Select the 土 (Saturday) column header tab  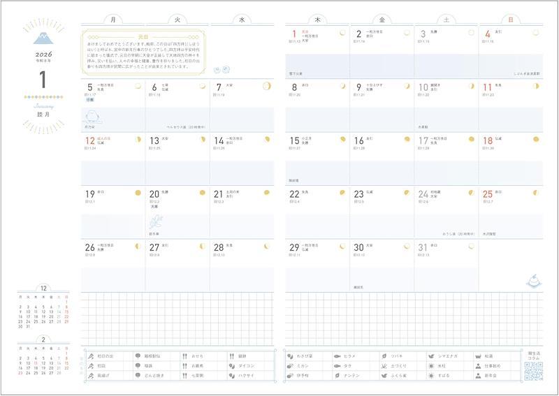(x=447, y=20)
